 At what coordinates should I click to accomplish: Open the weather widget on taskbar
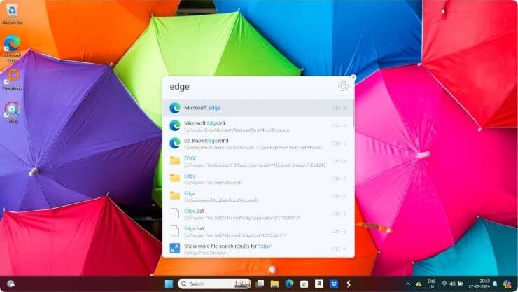(x=10, y=284)
